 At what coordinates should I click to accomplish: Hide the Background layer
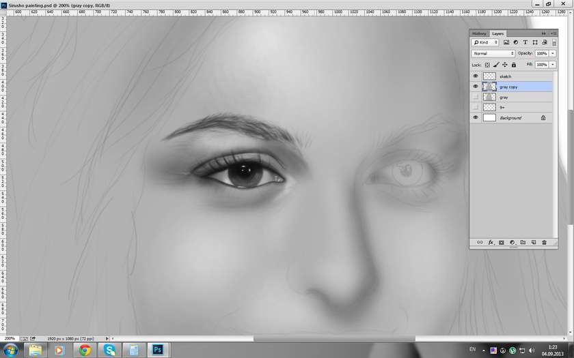[x=476, y=118]
